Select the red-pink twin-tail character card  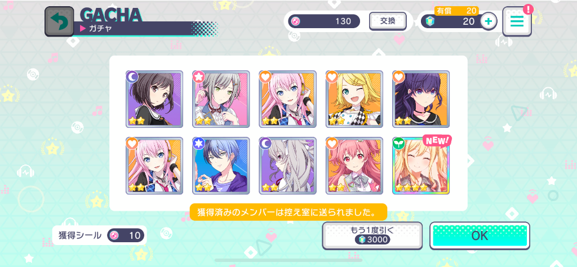click(x=354, y=166)
